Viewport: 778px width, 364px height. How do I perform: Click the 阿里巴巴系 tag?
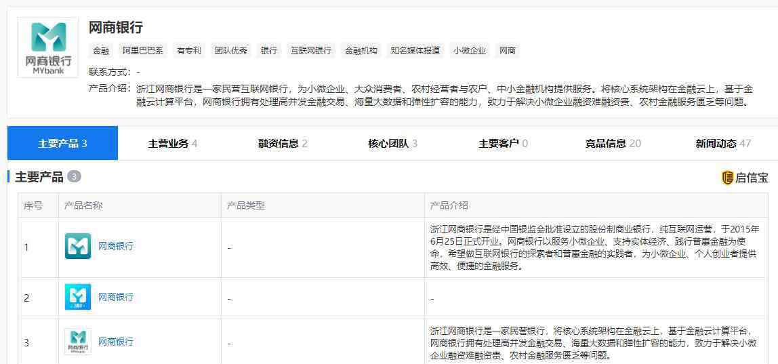click(143, 51)
